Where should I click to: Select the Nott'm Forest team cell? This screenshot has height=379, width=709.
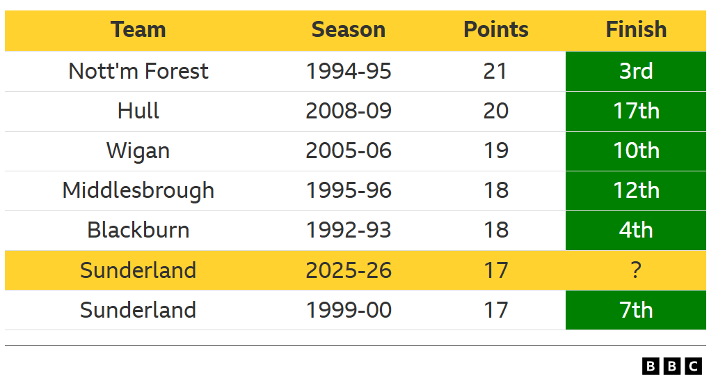(x=138, y=71)
